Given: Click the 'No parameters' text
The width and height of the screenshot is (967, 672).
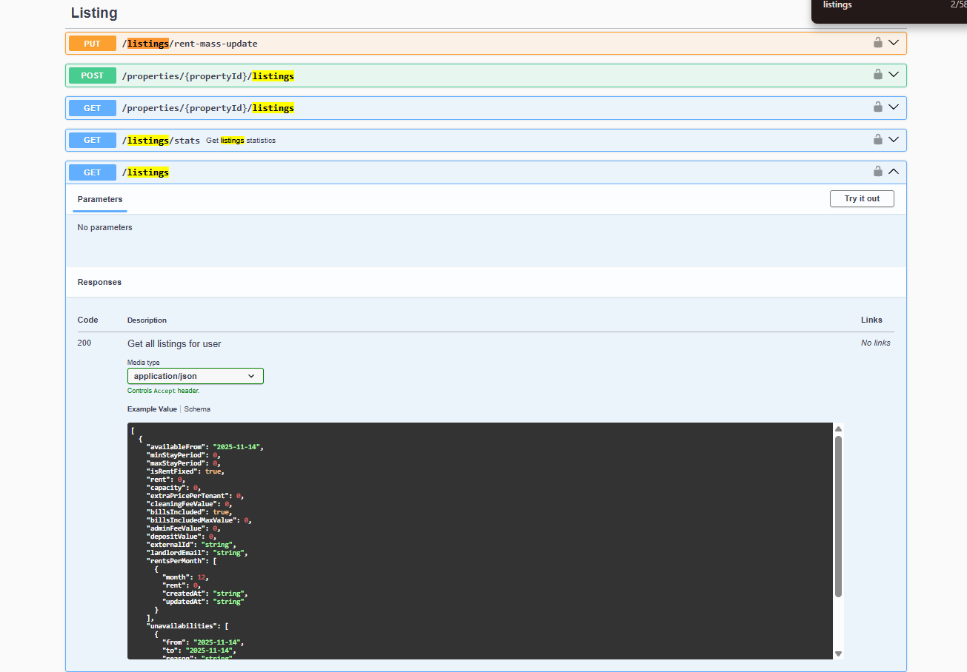Looking at the screenshot, I should pos(104,227).
